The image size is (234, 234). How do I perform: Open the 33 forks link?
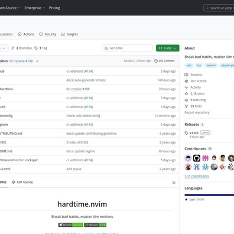(x=196, y=106)
